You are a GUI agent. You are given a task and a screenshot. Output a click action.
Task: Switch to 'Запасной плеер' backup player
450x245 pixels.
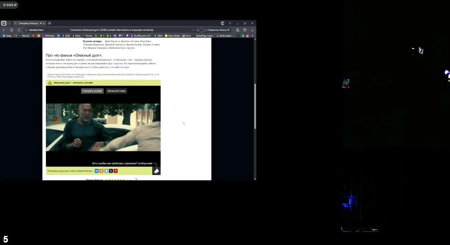click(x=117, y=91)
